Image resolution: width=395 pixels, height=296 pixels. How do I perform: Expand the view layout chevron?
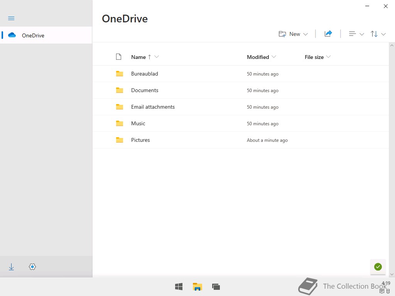tap(362, 34)
